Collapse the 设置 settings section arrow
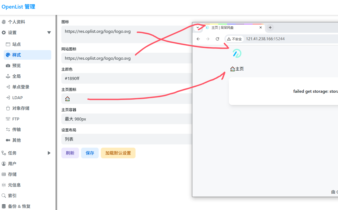Screen dimensions: 338x210 (49, 33)
